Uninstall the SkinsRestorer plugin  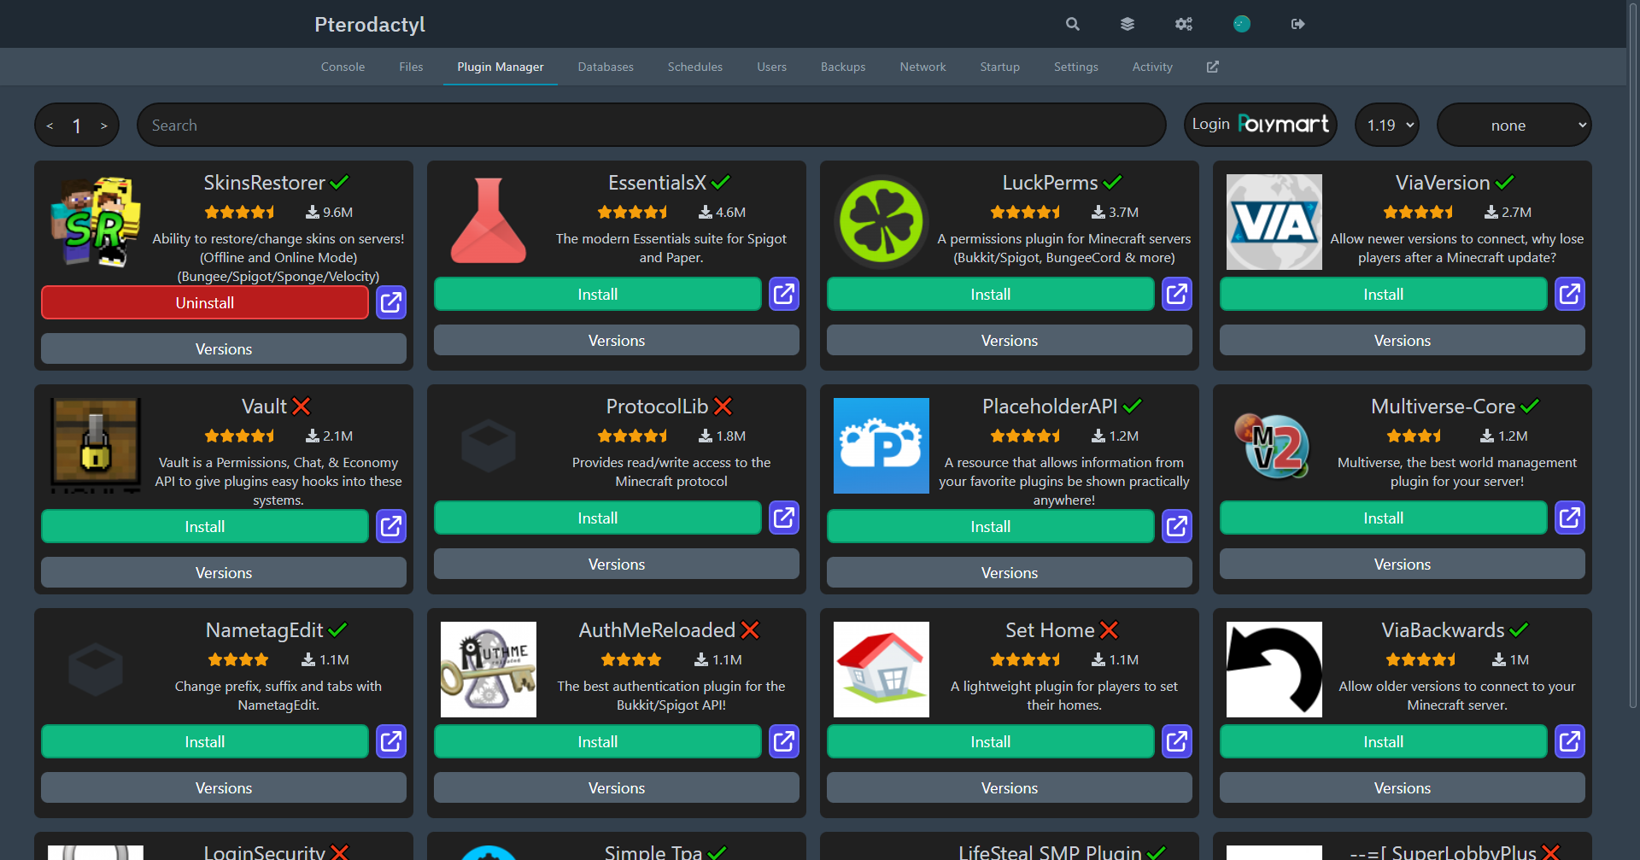[x=204, y=303]
